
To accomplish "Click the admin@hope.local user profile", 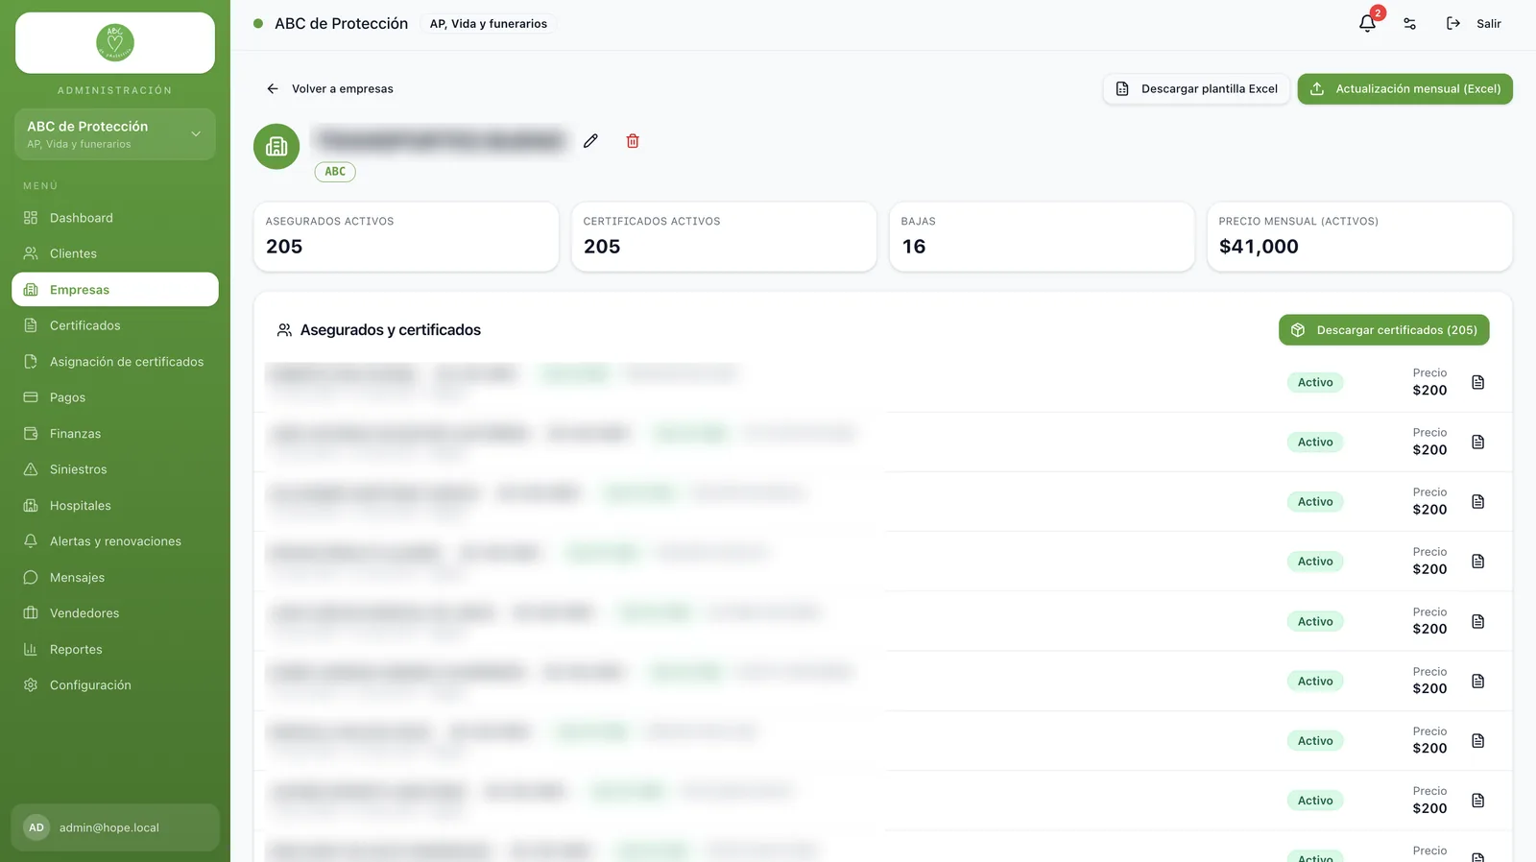I will (115, 827).
